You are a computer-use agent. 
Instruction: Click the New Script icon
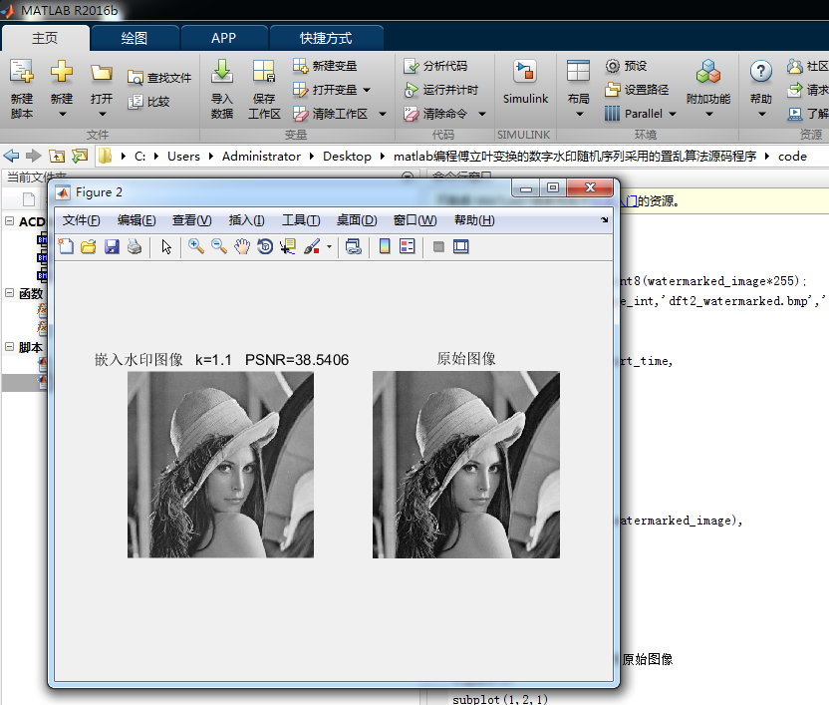pyautogui.click(x=22, y=72)
